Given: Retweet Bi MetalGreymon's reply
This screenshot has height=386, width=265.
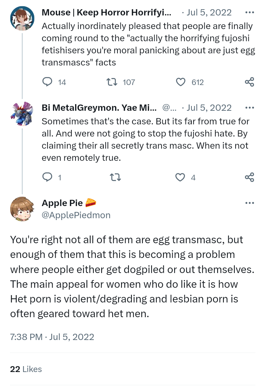Looking at the screenshot, I should 116,177.
